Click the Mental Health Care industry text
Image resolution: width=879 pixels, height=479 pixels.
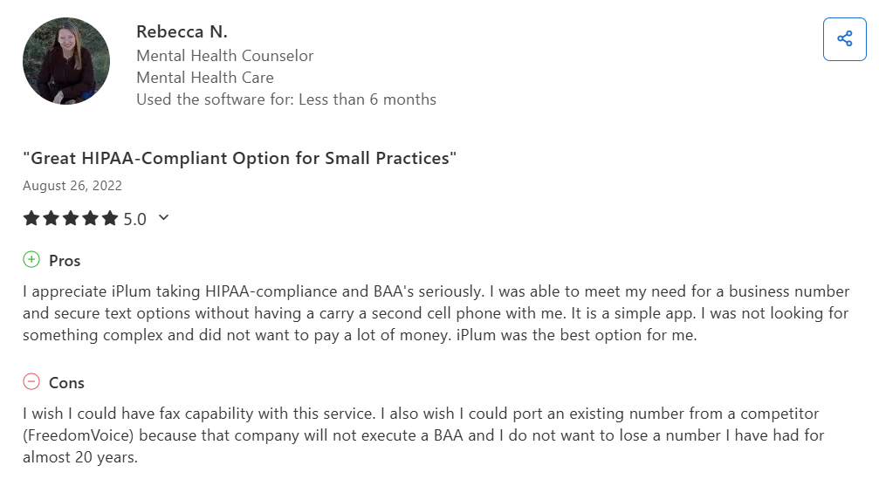tap(205, 78)
